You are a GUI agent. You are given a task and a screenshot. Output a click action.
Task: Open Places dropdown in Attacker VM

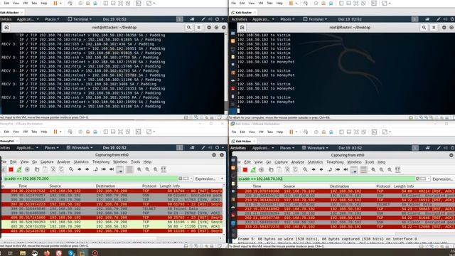(52, 19)
